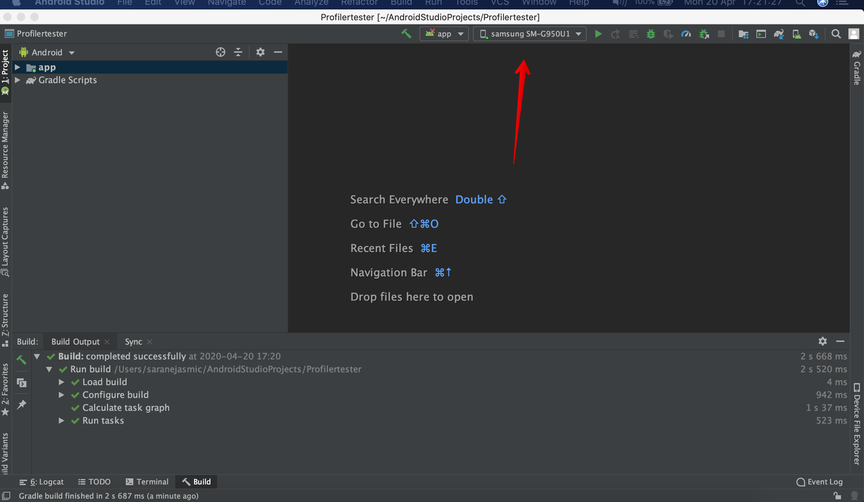Open the app run configuration dropdown

(x=444, y=34)
